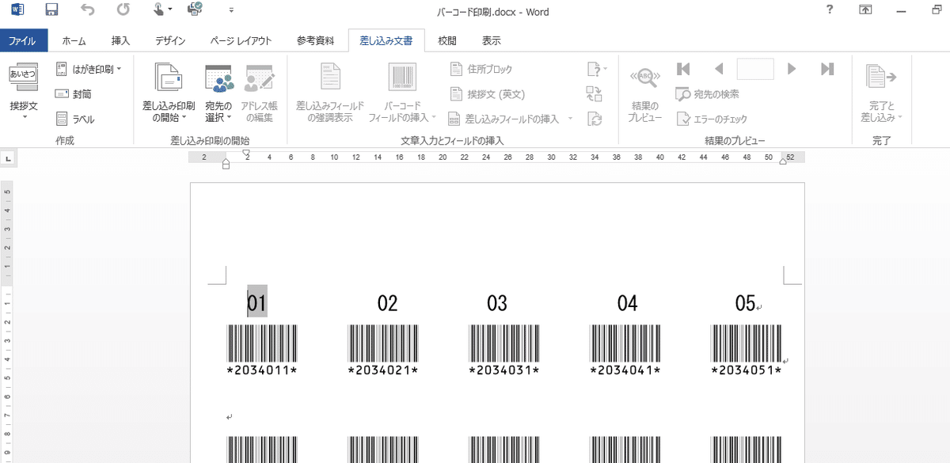The height and width of the screenshot is (463, 950).
Task: Select the 差し込み文書 tab
Action: pyautogui.click(x=386, y=41)
